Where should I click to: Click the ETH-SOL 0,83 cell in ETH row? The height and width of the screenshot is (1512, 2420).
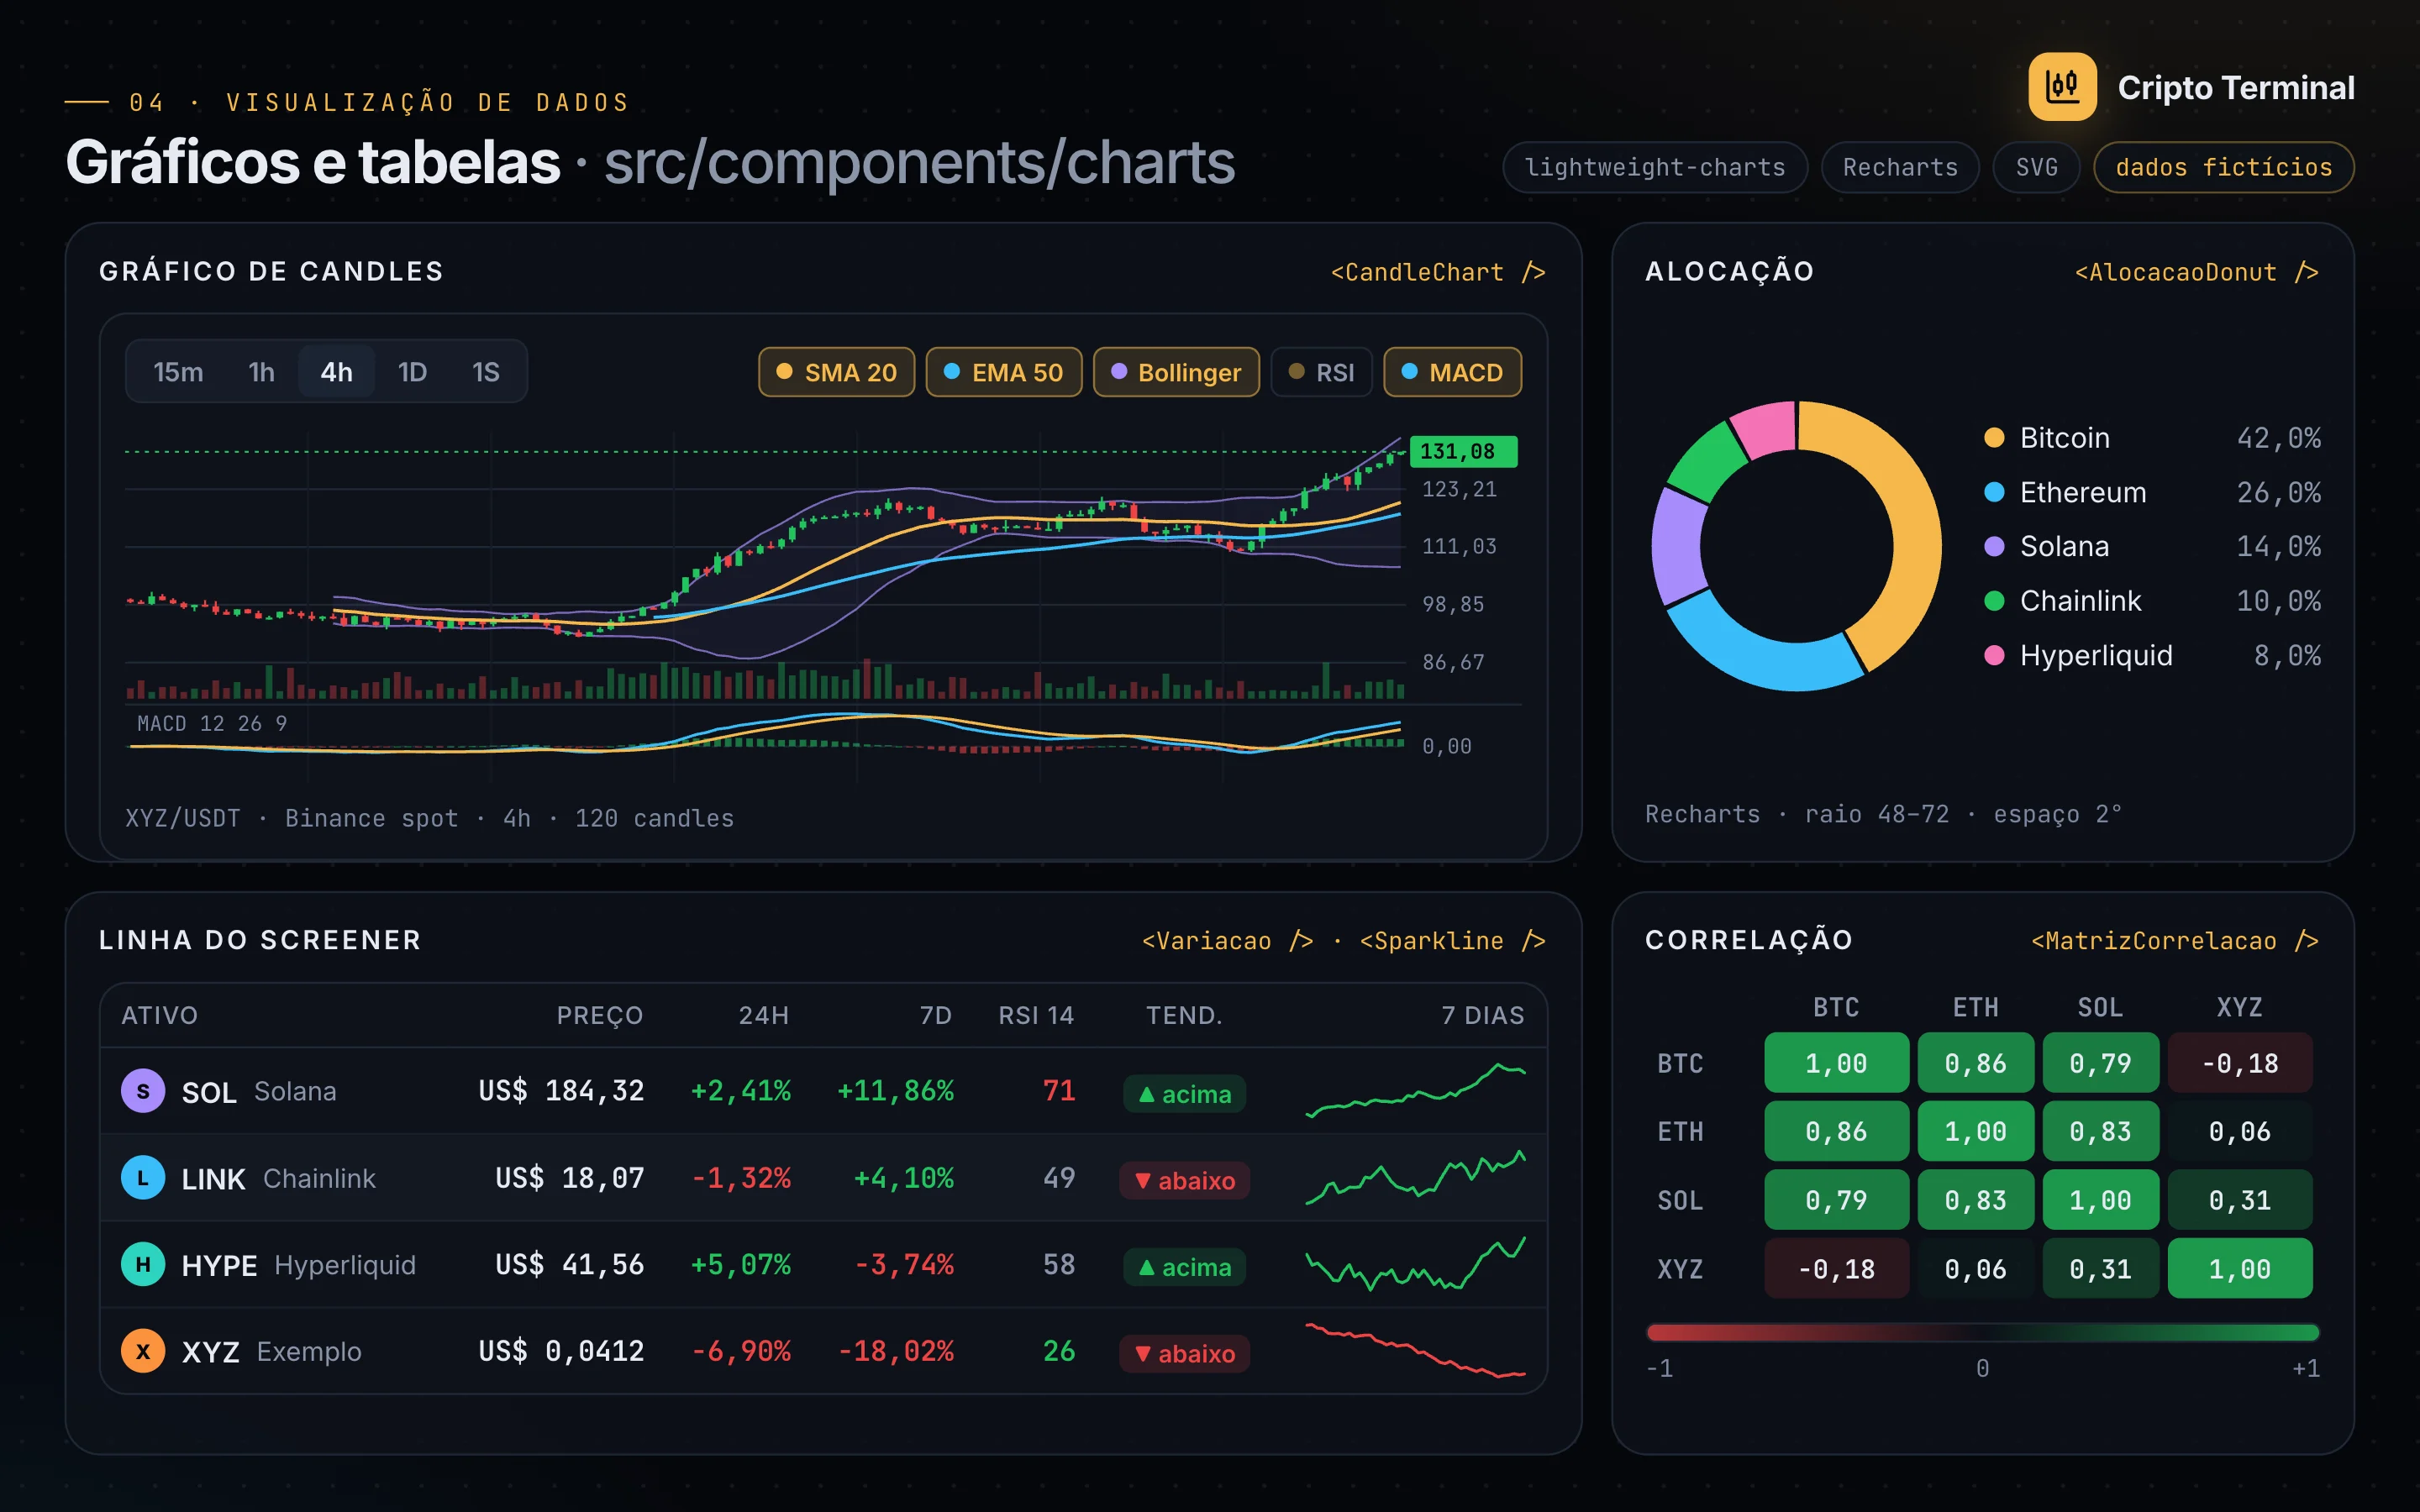tap(2100, 1131)
